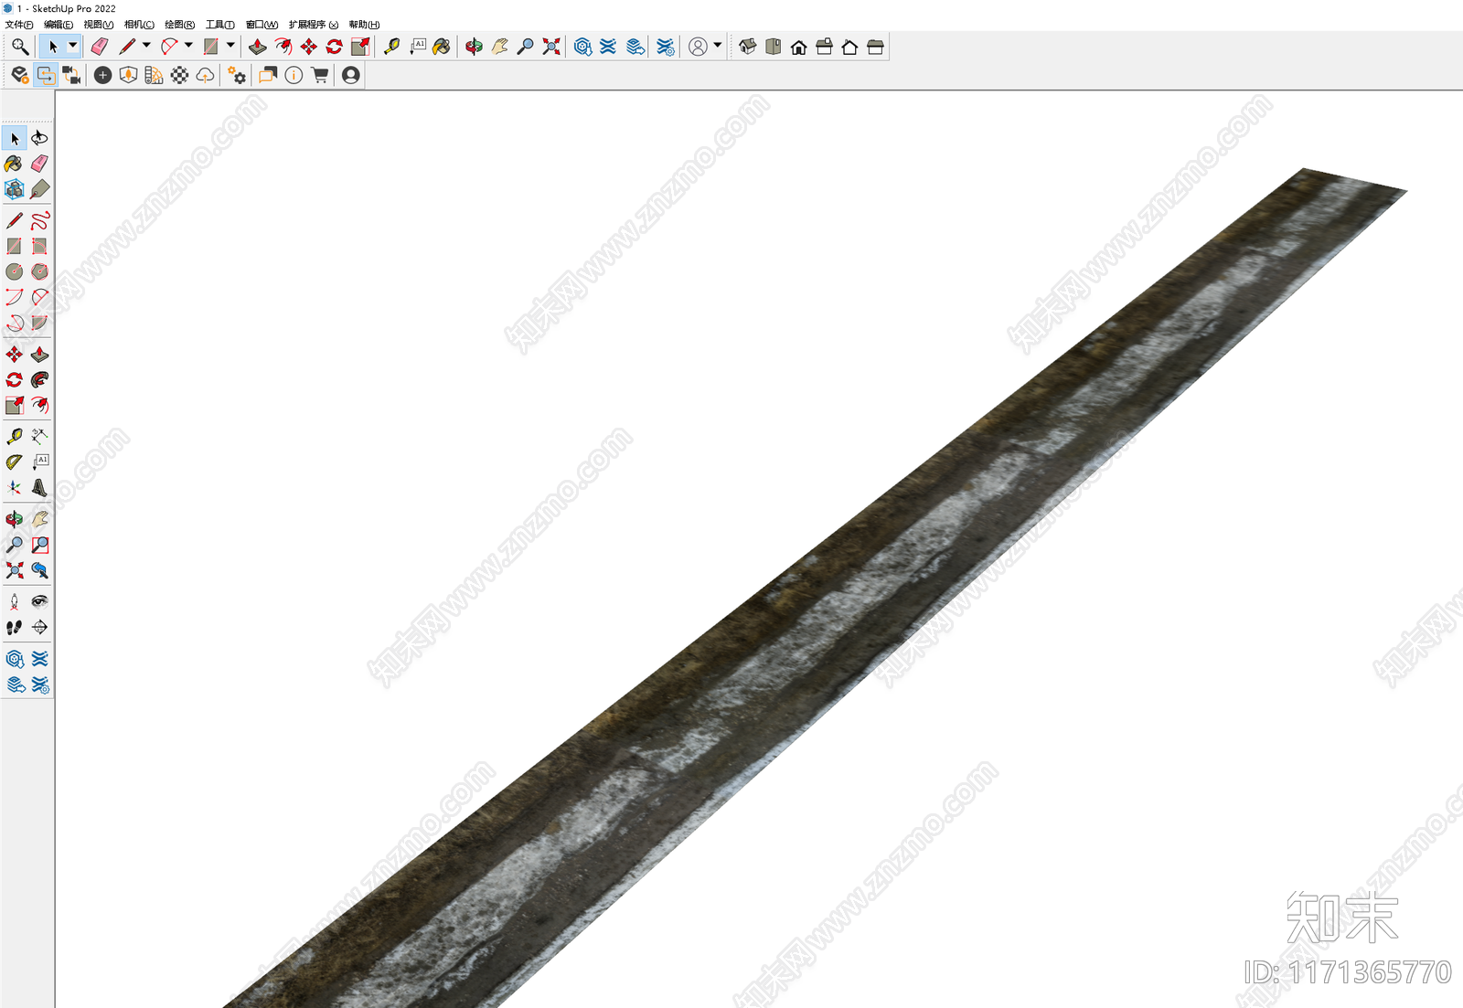Expand the Line tool dropdown arrow

tap(146, 46)
